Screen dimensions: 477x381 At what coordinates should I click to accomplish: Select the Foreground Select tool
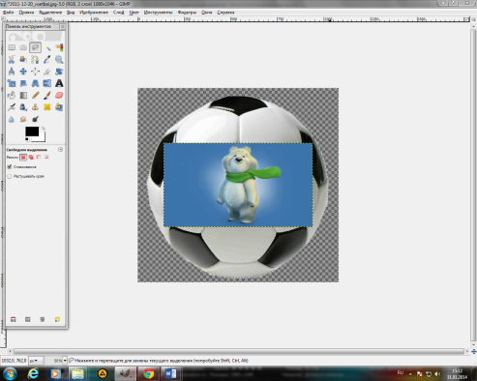23,59
